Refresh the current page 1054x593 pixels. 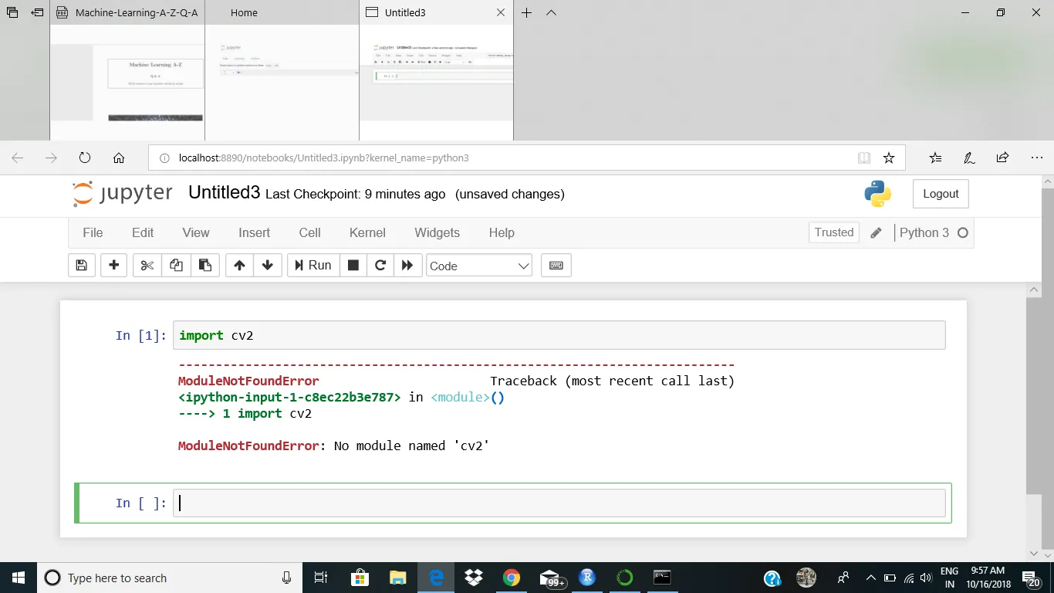pos(85,158)
